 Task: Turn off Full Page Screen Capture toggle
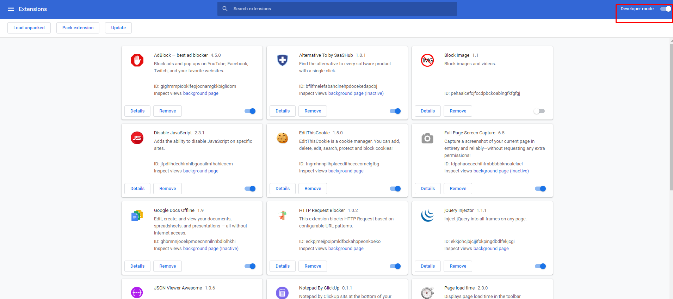point(541,189)
